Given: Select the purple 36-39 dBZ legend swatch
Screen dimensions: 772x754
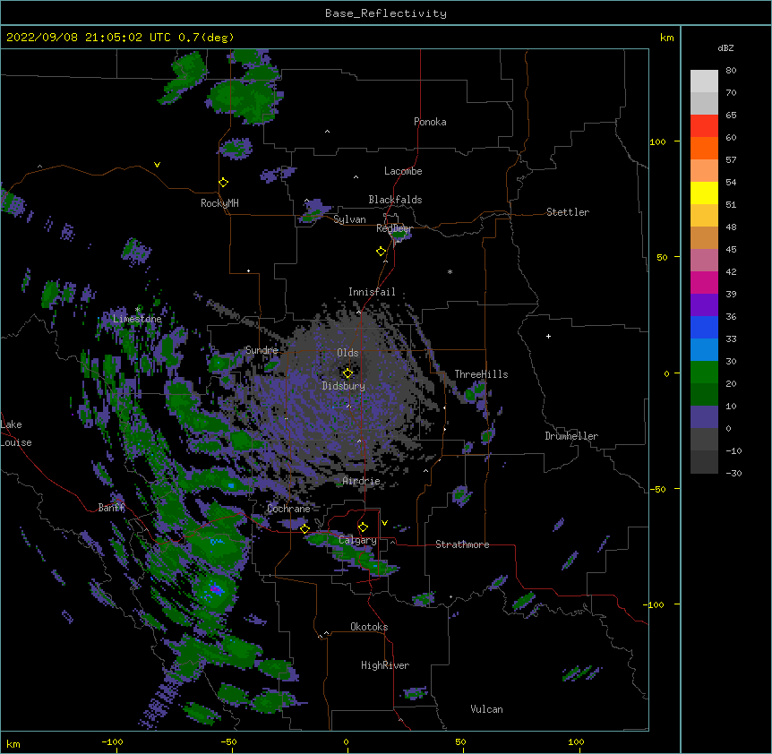Looking at the screenshot, I should (x=704, y=305).
